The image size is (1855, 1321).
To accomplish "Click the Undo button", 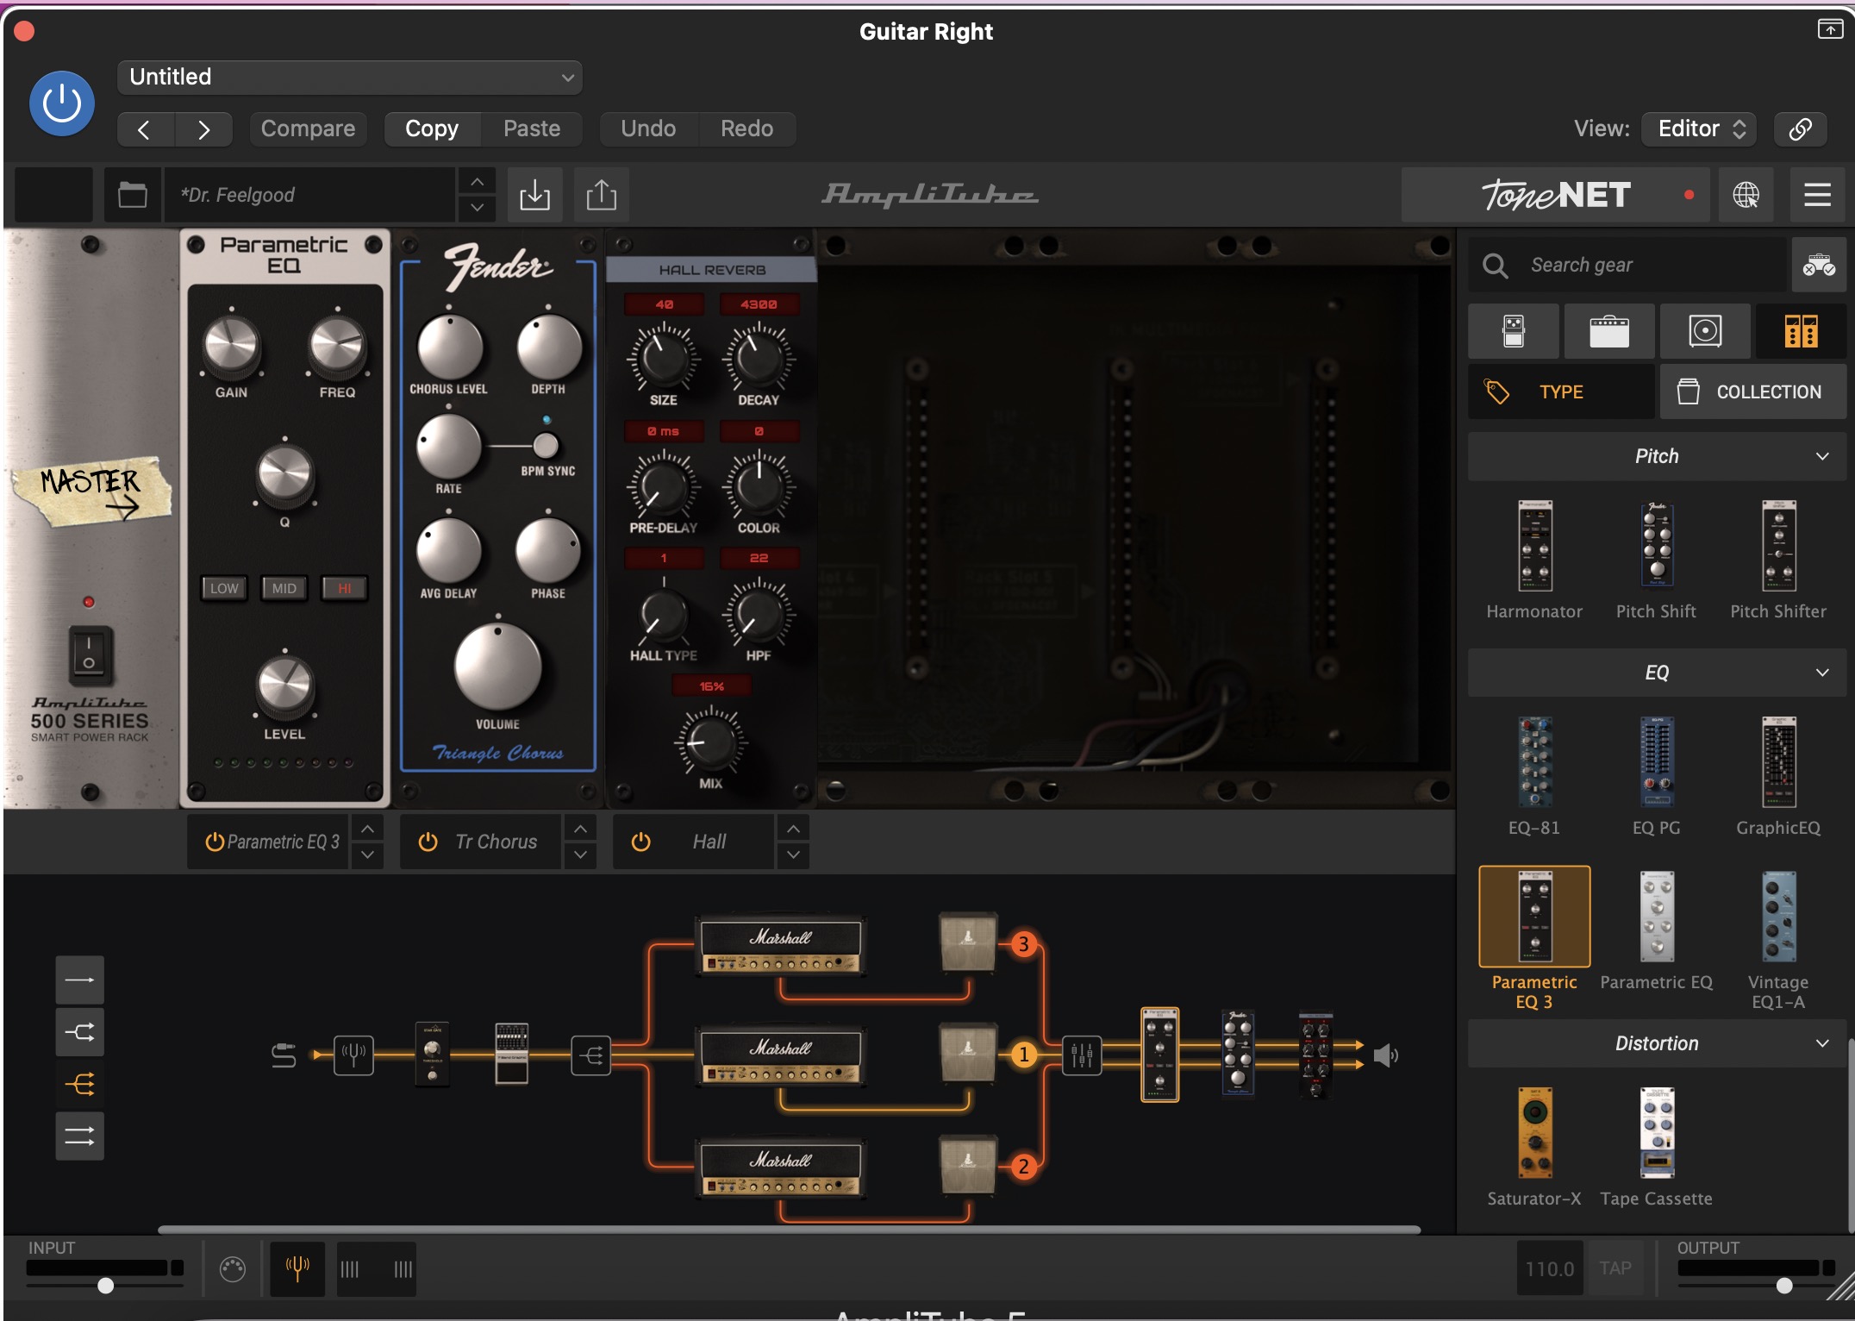I will click(648, 128).
